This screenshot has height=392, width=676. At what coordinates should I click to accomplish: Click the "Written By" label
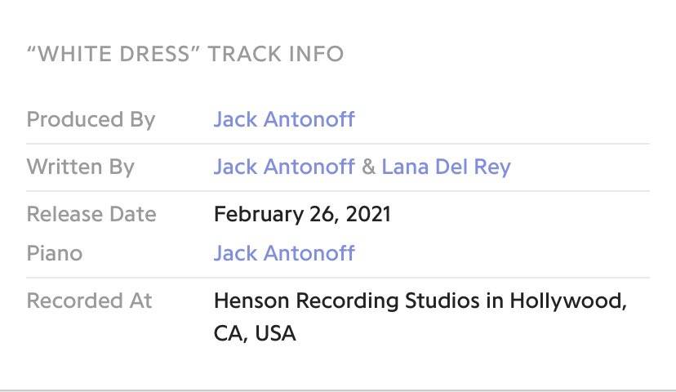(x=80, y=167)
